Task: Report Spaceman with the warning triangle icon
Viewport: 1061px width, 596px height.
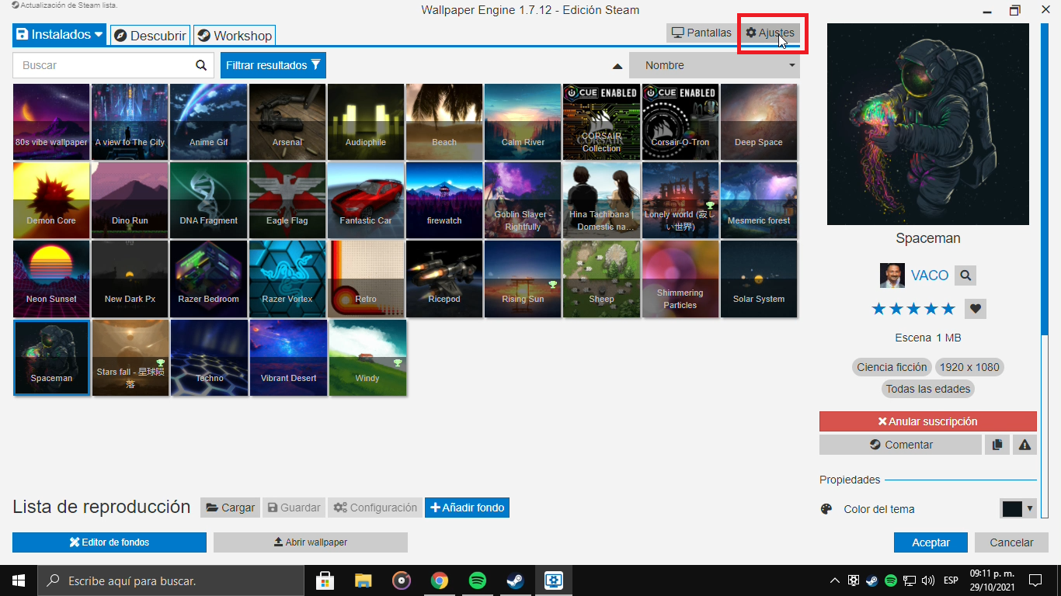Action: point(1024,445)
